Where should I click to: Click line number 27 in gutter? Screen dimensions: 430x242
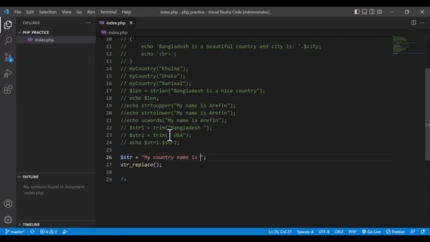coord(109,165)
